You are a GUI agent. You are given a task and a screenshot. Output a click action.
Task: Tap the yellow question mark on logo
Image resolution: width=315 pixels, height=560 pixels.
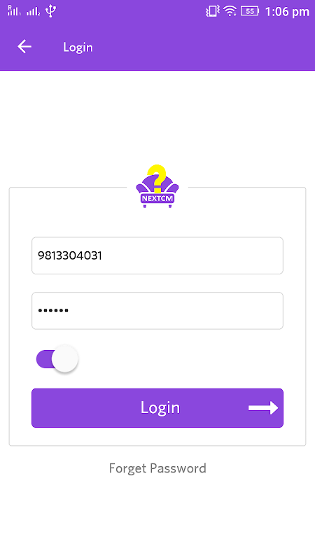(157, 176)
